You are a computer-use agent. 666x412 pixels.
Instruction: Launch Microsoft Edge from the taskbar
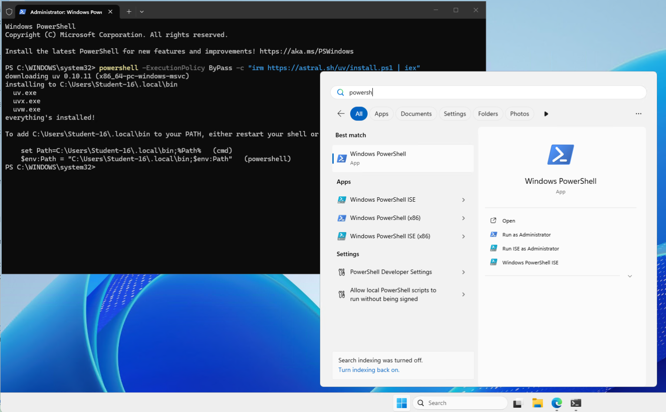(557, 403)
